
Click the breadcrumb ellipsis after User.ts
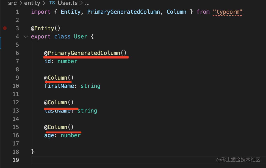pos(87,4)
